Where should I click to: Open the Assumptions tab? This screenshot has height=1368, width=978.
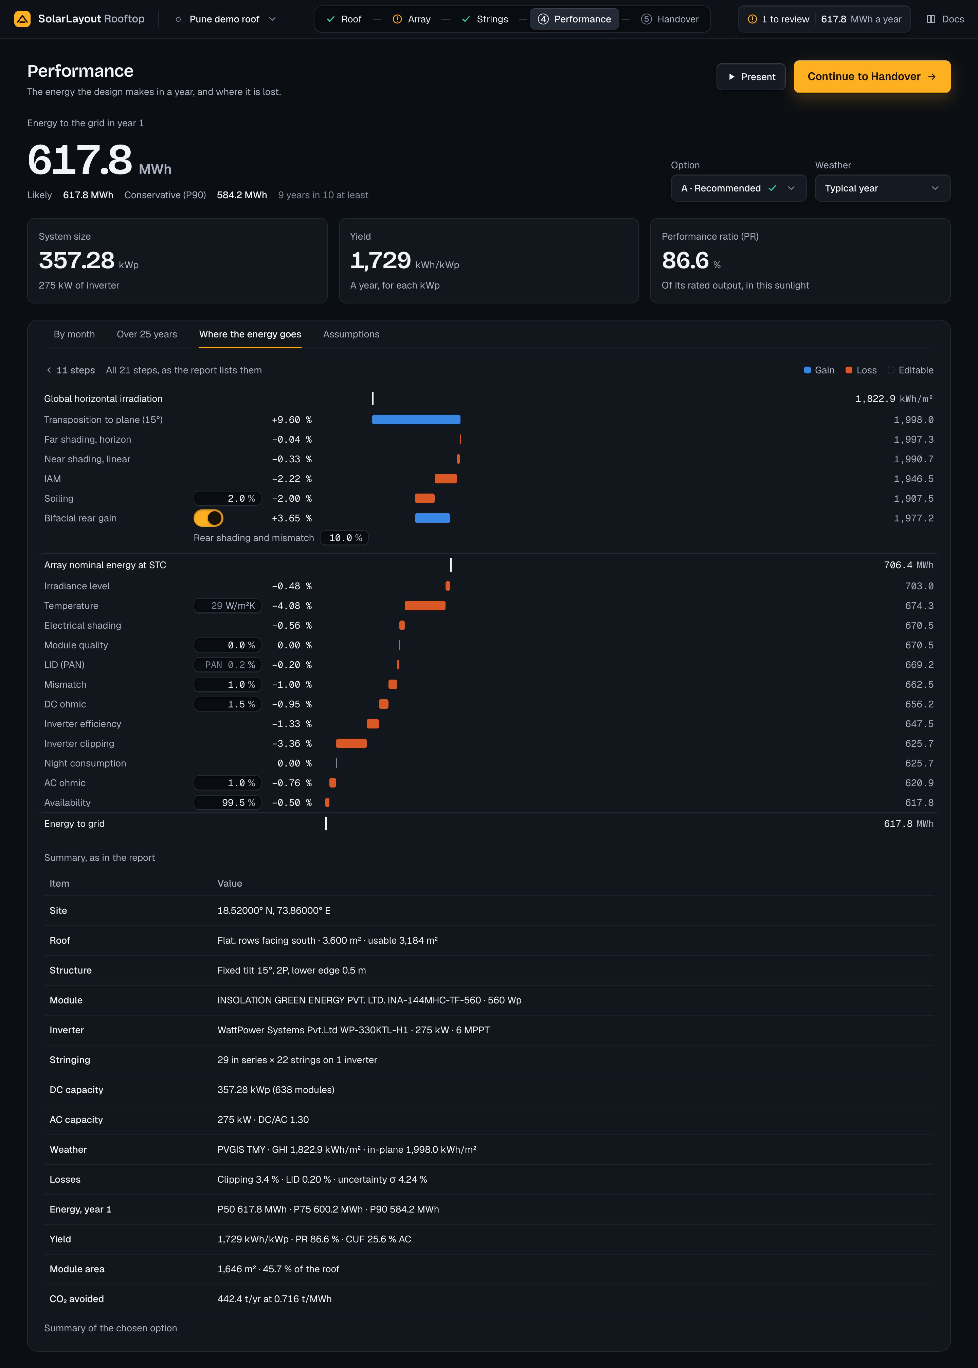(x=351, y=334)
